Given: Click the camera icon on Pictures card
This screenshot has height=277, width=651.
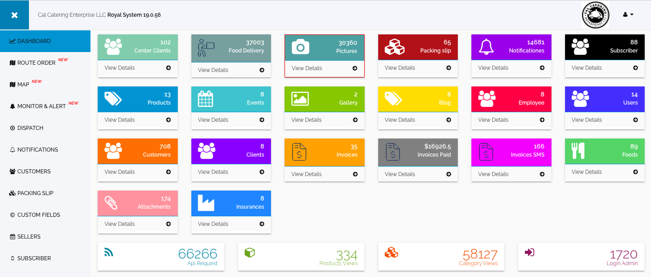Looking at the screenshot, I should coord(300,47).
